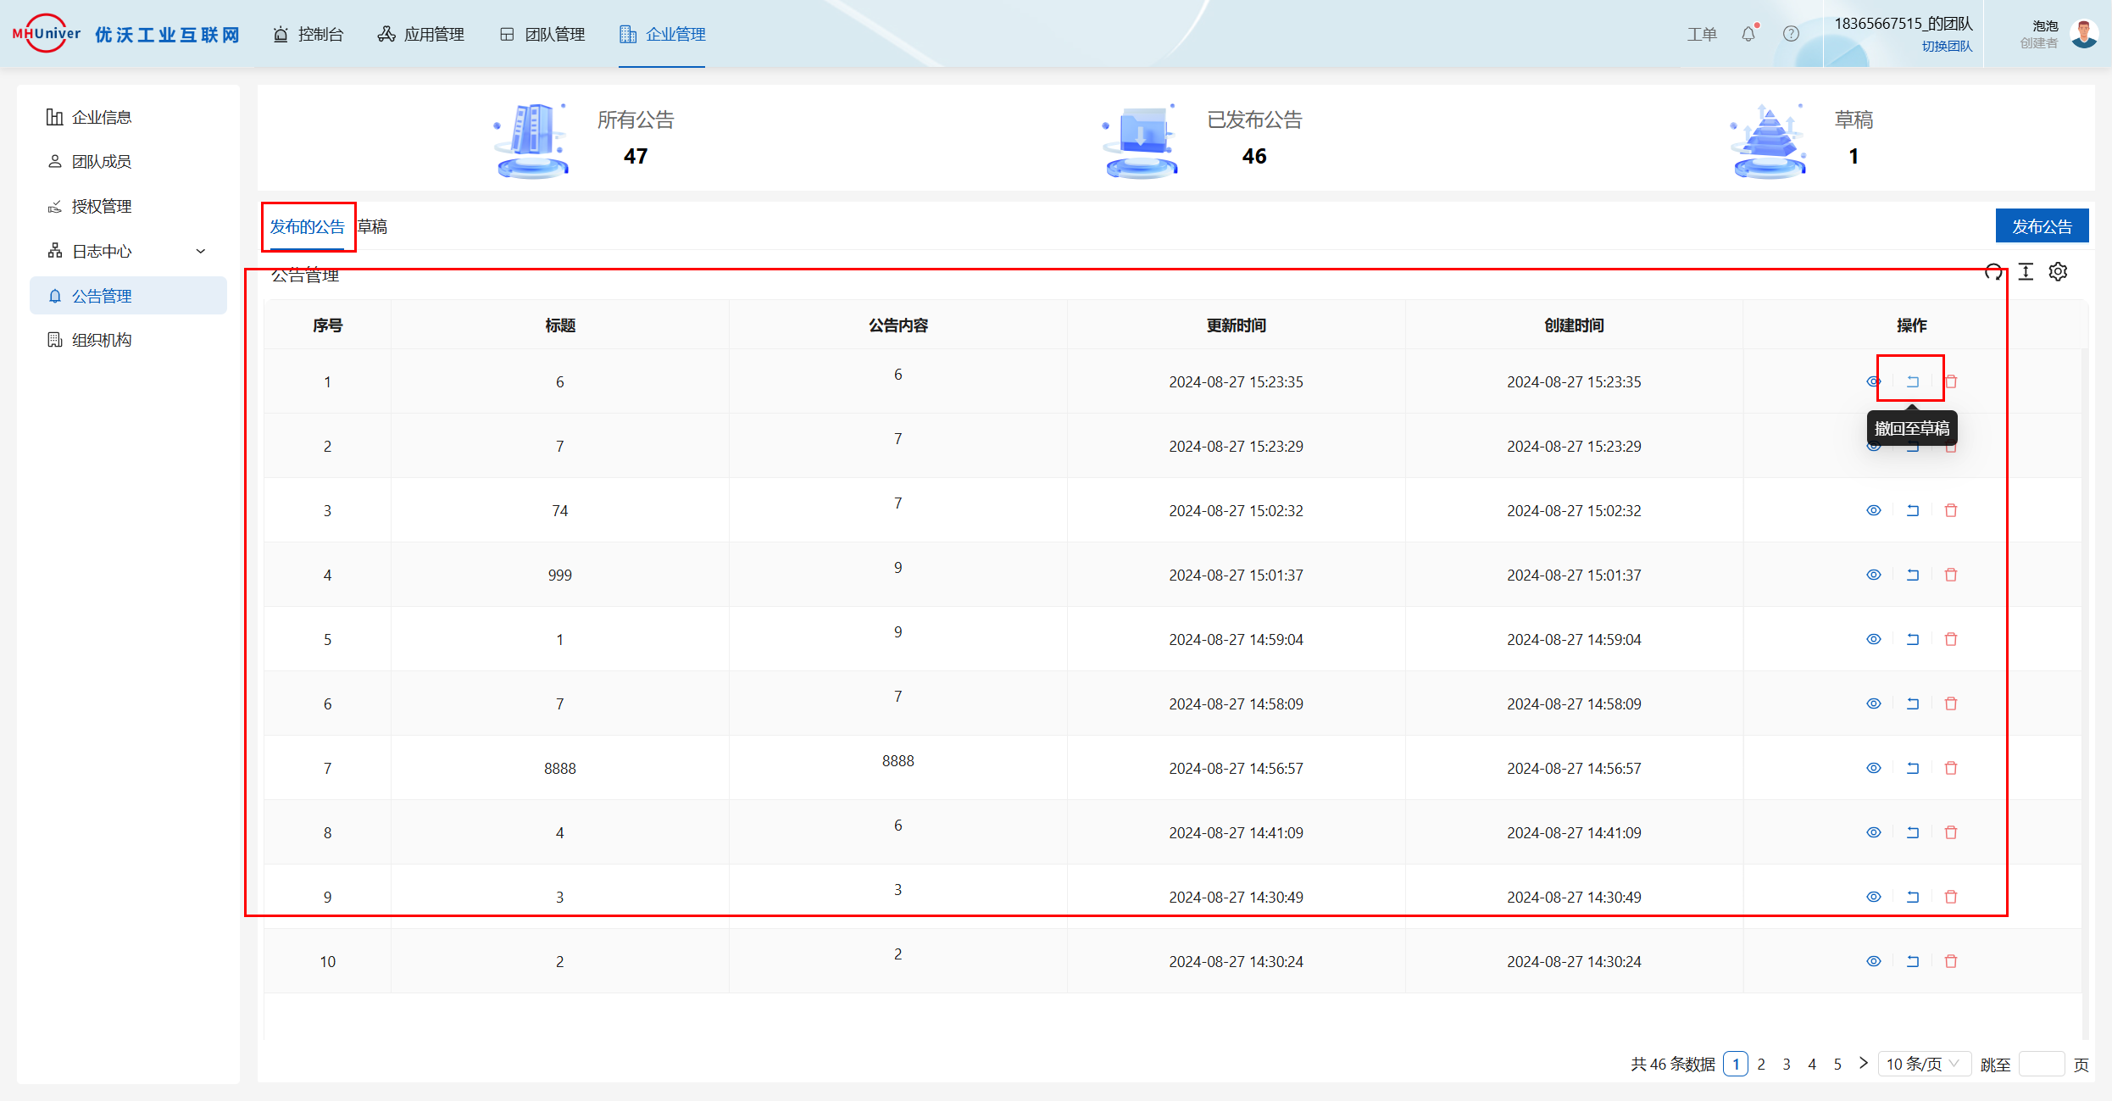Go to next page with arrow
Viewport: 2112px width, 1101px height.
pos(1863,1063)
